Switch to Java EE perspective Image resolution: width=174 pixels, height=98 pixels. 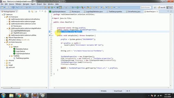pos(161,8)
